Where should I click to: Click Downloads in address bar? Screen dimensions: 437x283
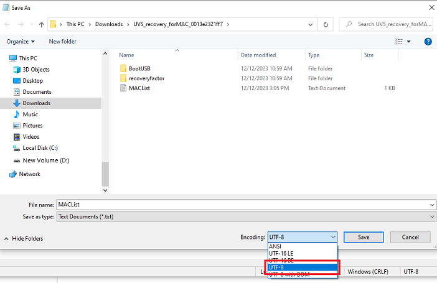[x=109, y=24]
